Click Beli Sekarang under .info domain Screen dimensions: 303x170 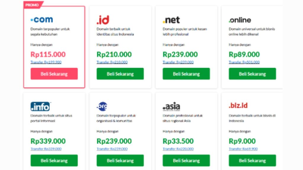[x=54, y=160]
